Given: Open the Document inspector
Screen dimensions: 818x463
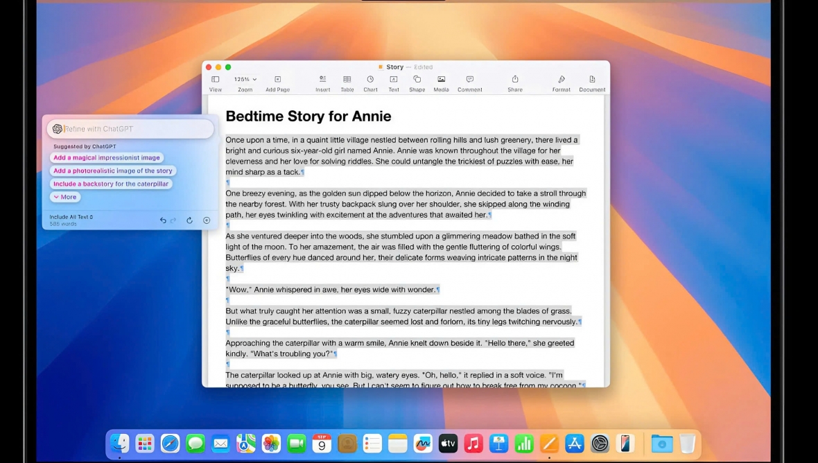Looking at the screenshot, I should 592,79.
